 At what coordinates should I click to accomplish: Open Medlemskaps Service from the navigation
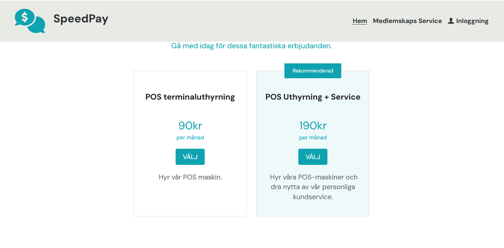point(407,21)
